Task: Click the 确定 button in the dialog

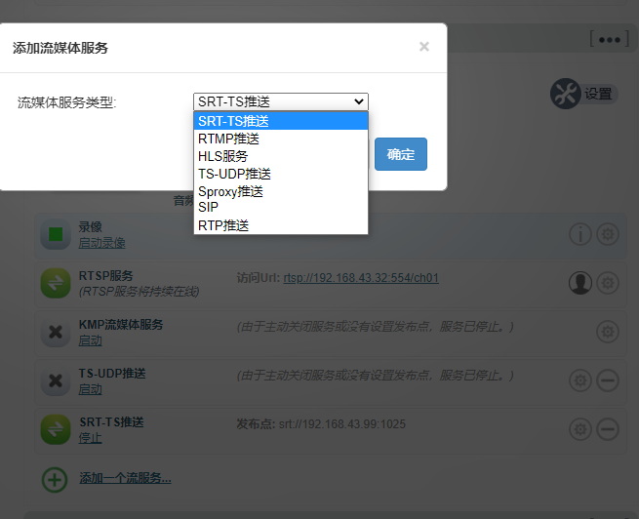Action: 400,154
